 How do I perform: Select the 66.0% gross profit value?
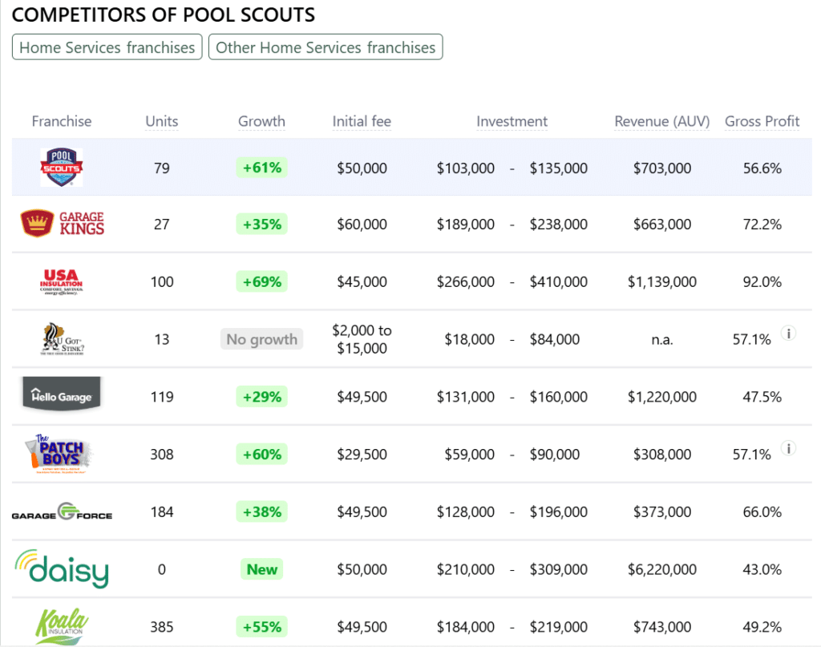[x=762, y=512]
